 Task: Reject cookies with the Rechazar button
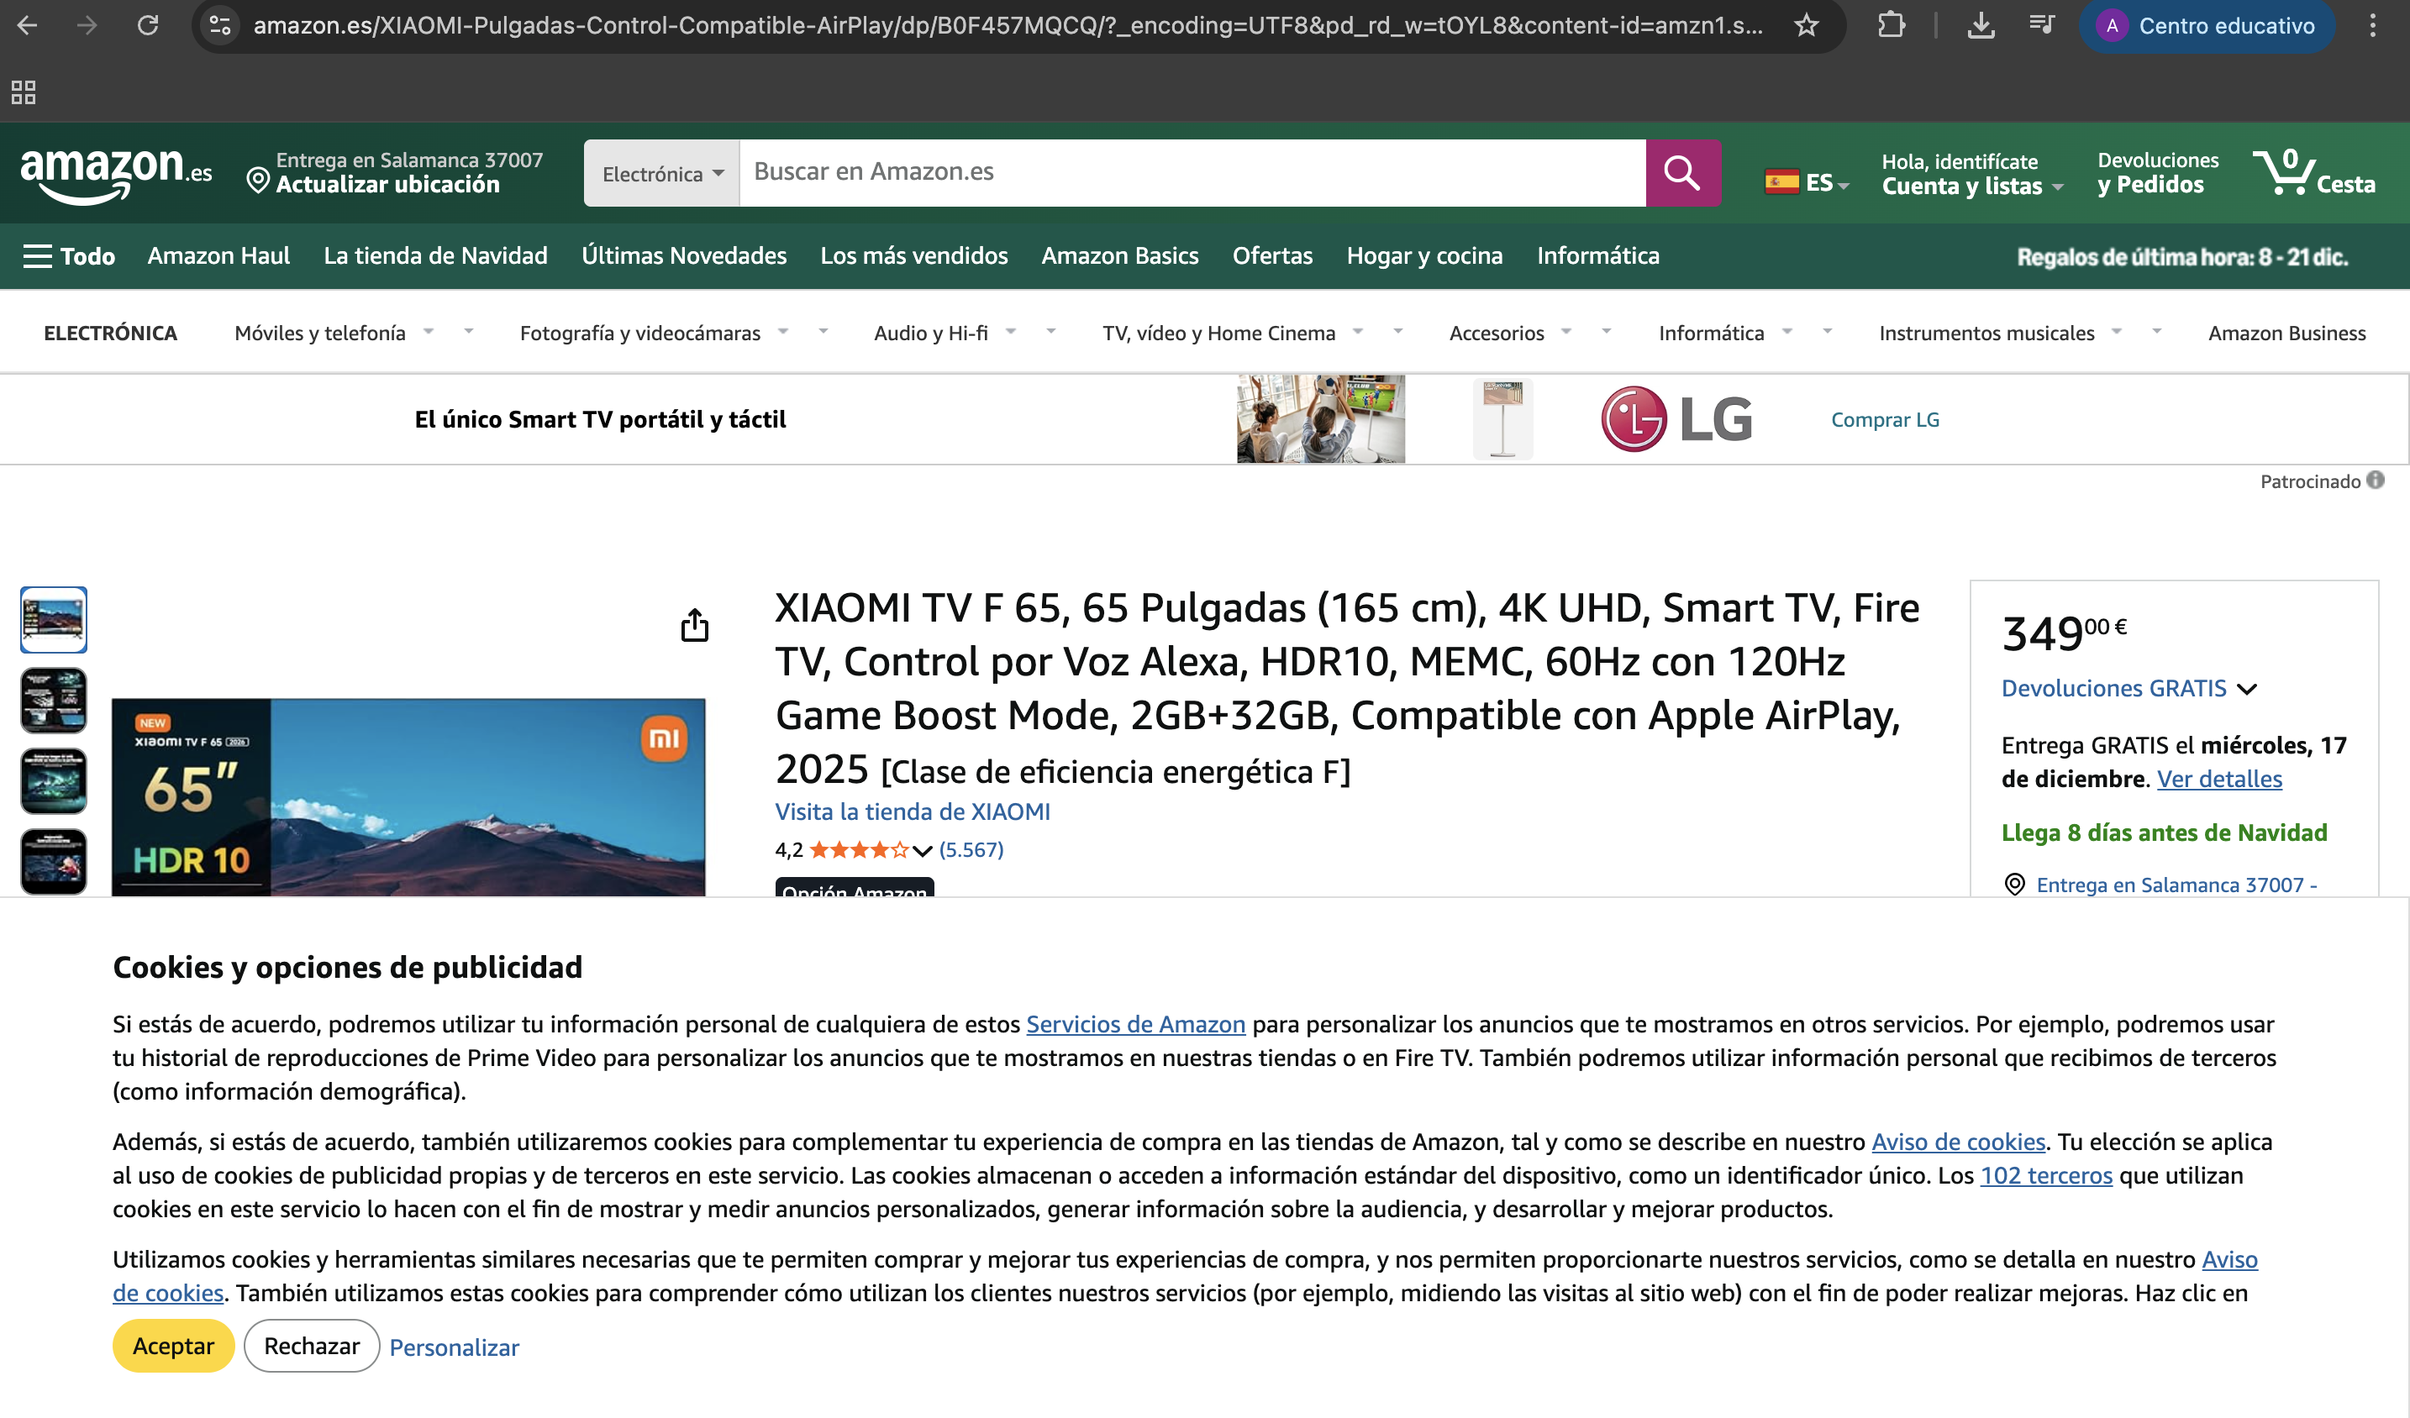coord(312,1345)
